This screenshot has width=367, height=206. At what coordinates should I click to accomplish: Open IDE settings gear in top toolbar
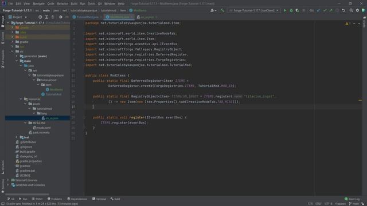click(357, 10)
